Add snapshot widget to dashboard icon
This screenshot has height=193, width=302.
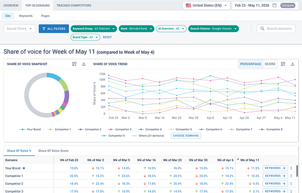click(x=74, y=64)
